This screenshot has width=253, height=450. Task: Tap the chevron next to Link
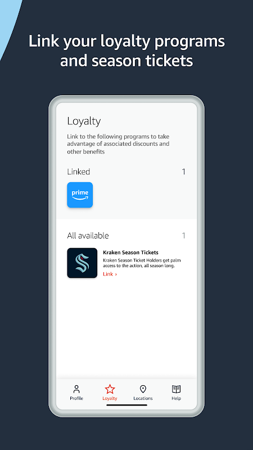pyautogui.click(x=116, y=274)
